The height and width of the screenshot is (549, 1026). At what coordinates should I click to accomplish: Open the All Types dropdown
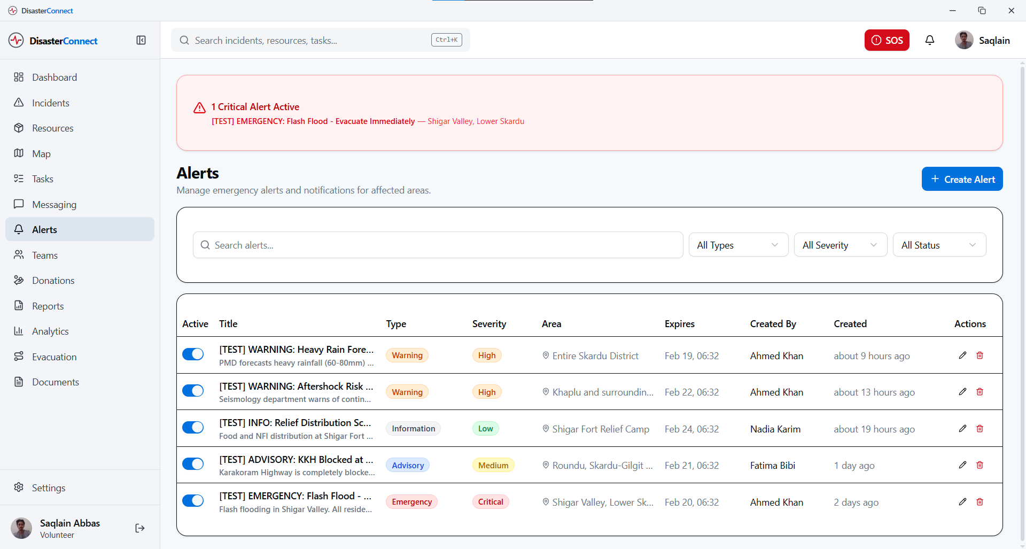[x=738, y=245]
